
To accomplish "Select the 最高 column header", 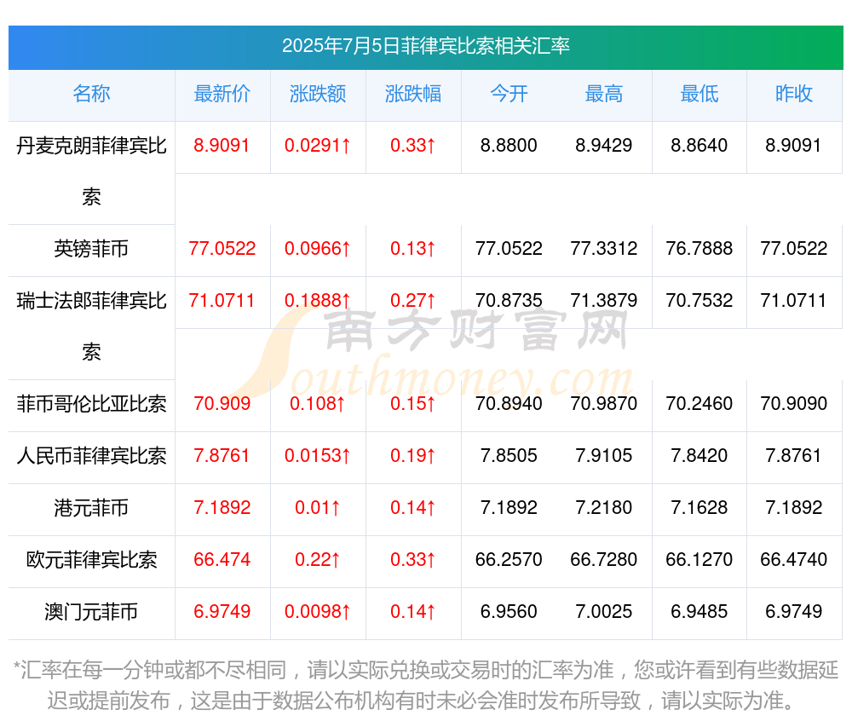I will 604,94.
